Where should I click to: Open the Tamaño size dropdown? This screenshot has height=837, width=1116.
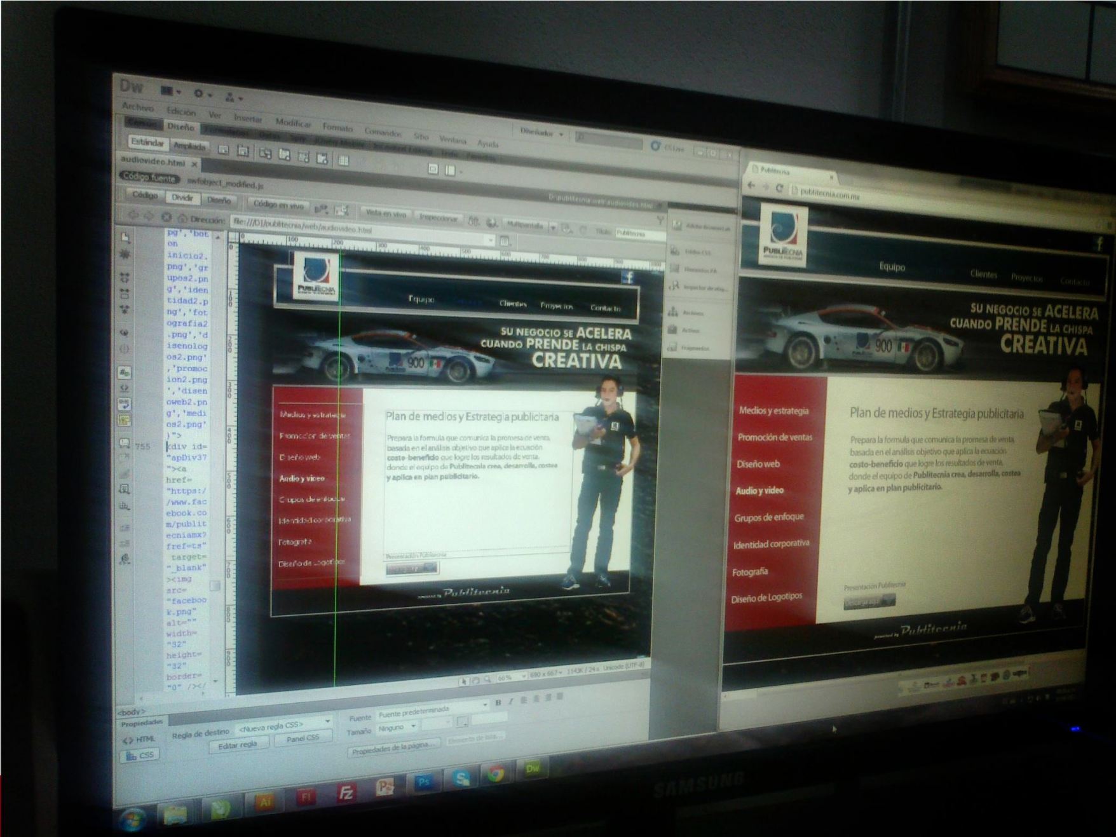[x=397, y=727]
